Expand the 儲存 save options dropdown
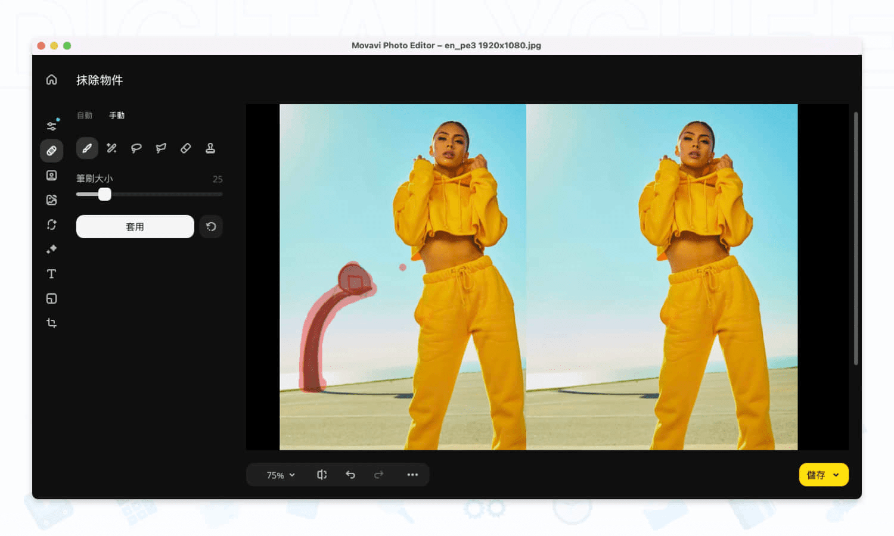The height and width of the screenshot is (536, 894). click(x=837, y=475)
